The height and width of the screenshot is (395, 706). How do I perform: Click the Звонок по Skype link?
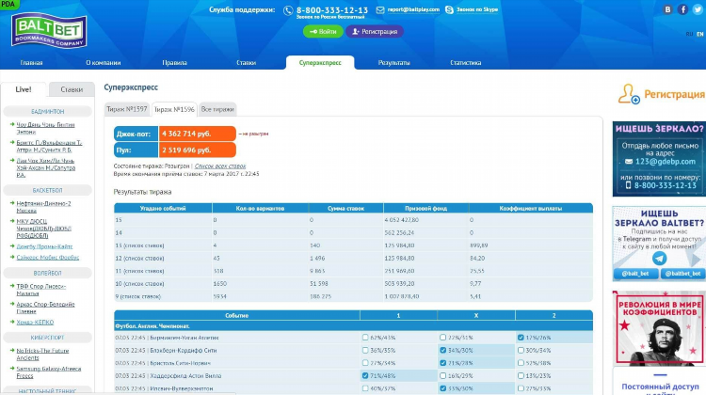(477, 9)
